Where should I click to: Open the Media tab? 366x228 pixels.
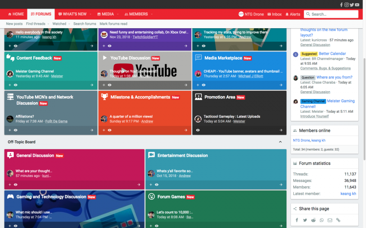[105, 14]
